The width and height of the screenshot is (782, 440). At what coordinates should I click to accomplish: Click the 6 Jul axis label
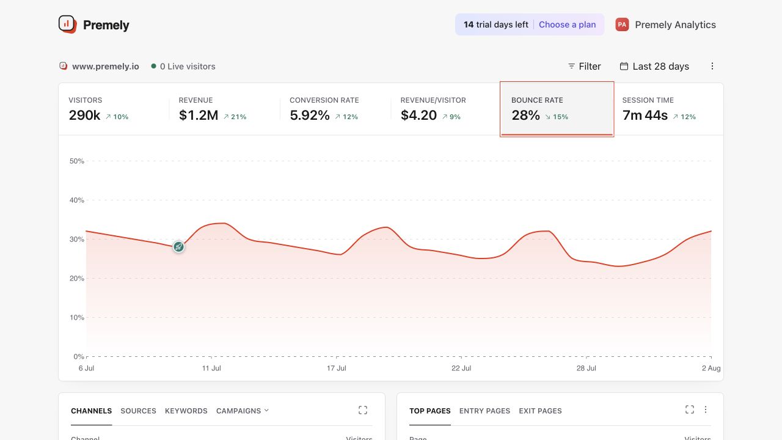click(86, 368)
